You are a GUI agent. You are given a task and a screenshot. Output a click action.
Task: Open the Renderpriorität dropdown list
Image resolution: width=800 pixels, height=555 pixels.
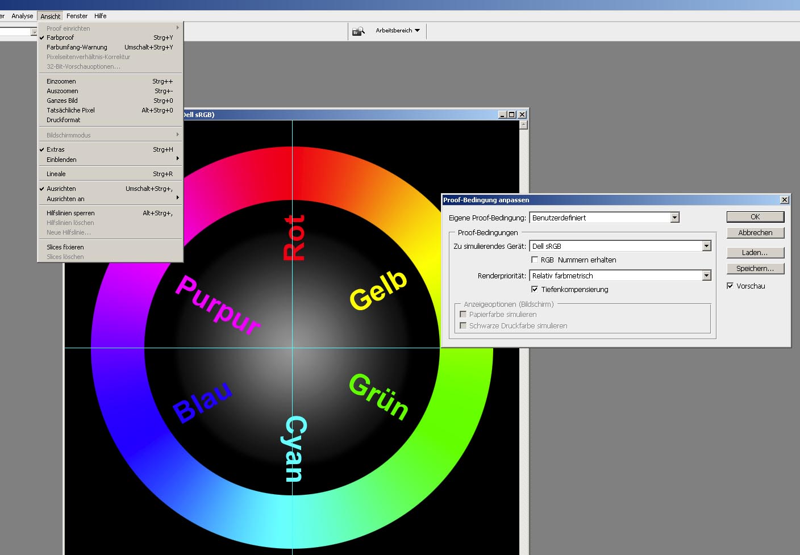(706, 276)
